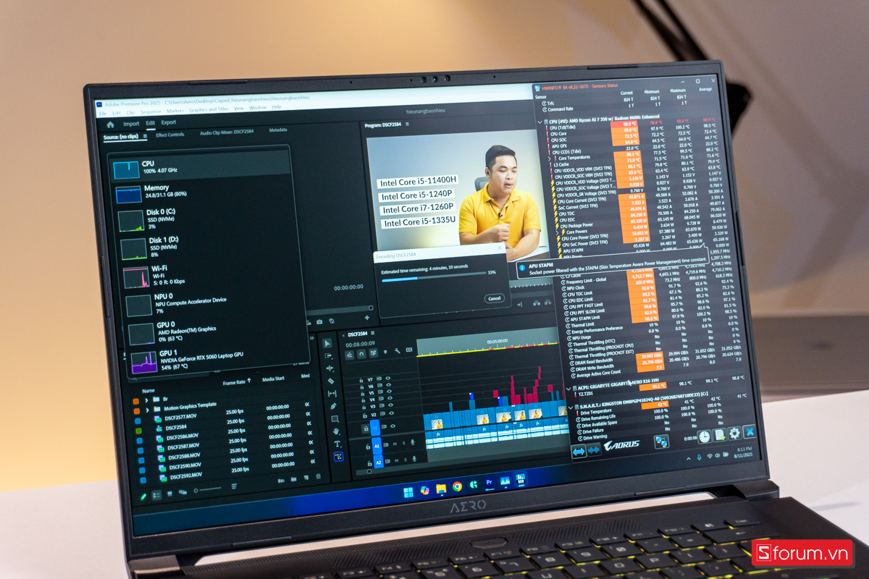Viewport: 869px width, 579px height.
Task: Collapse the ACPI GIGABYTE AERO X16 group
Action: coord(568,389)
